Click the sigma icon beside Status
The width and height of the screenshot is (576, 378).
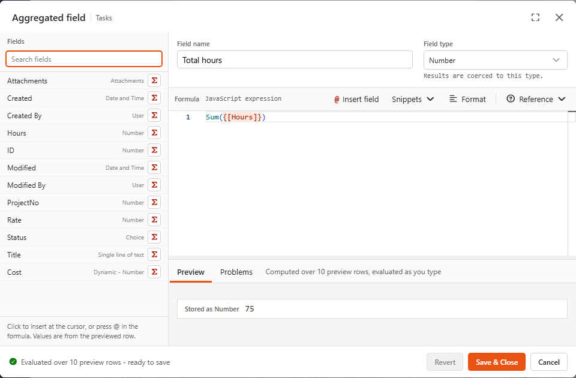pos(154,237)
